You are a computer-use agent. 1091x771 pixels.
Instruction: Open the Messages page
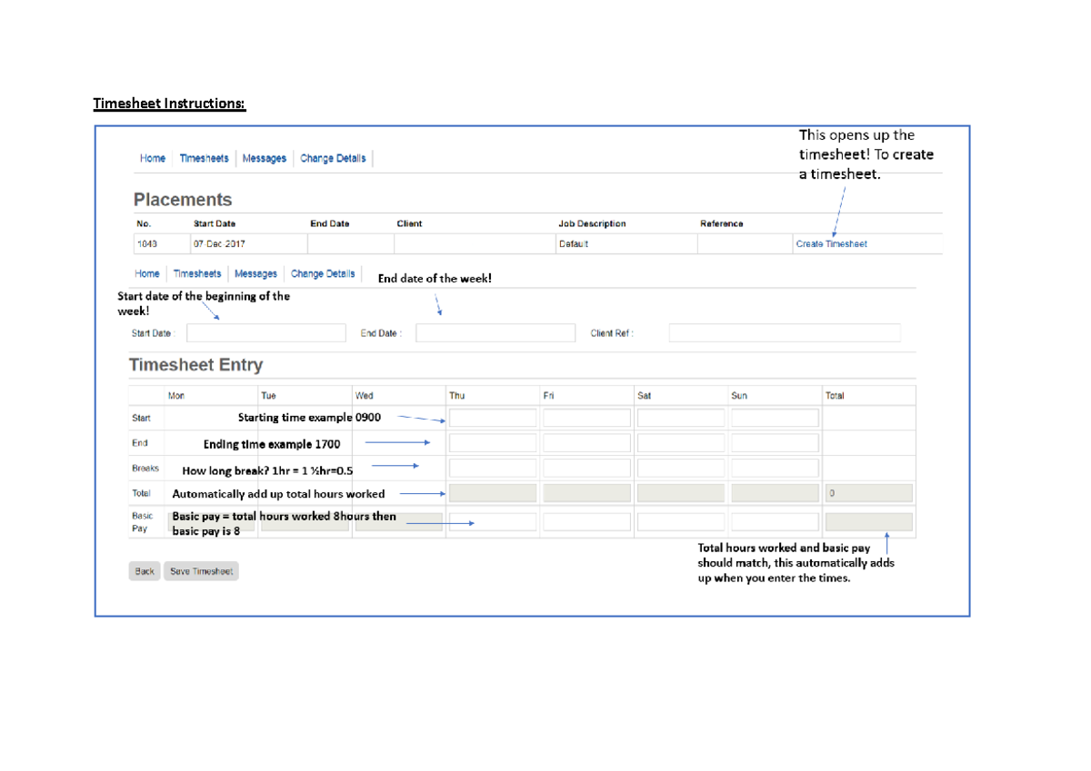[x=264, y=157]
